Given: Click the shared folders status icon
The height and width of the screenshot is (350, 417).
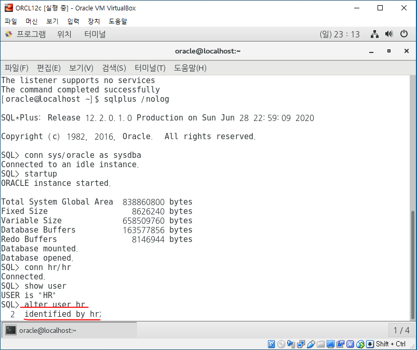Looking at the screenshot, I should tap(320, 344).
